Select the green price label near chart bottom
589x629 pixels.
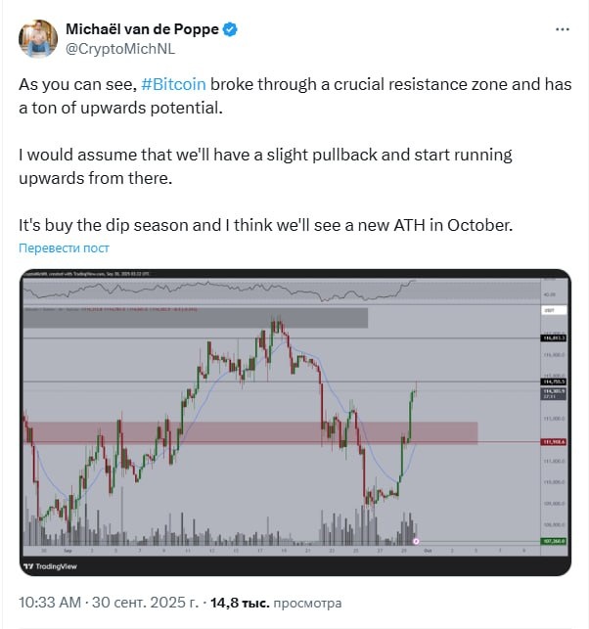(x=554, y=541)
